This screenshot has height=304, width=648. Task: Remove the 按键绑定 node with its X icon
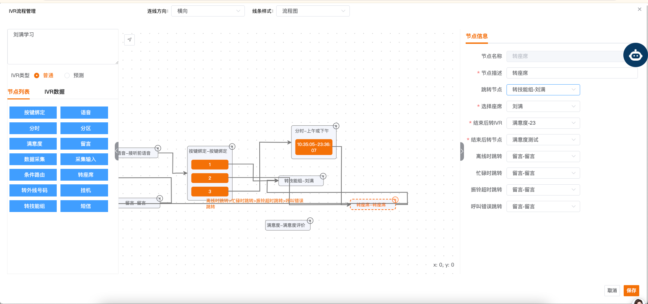click(x=232, y=147)
